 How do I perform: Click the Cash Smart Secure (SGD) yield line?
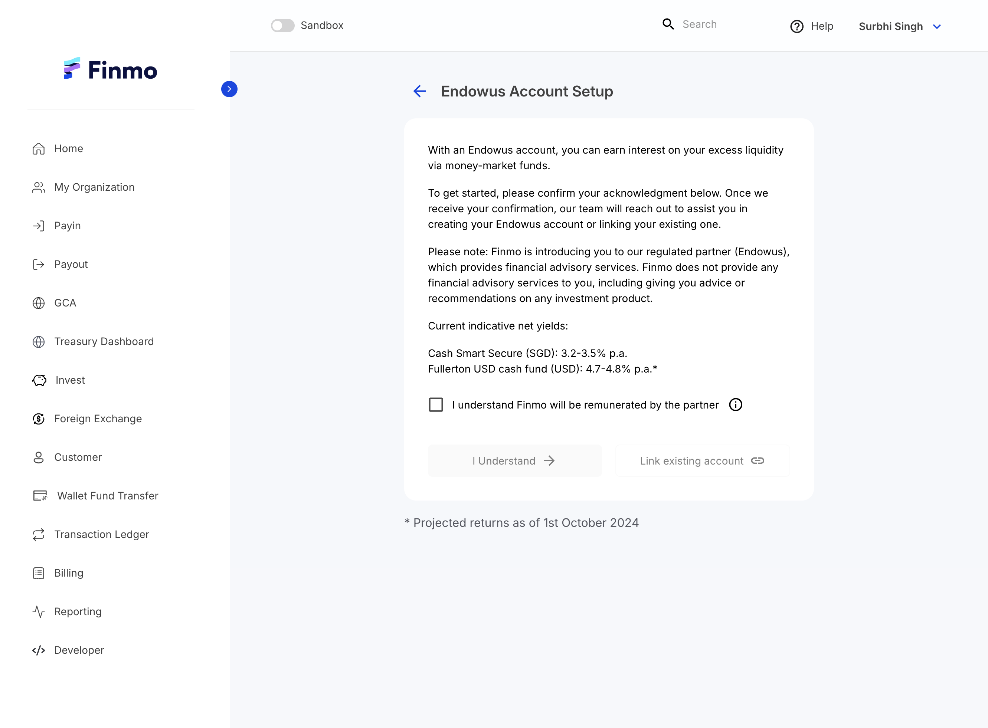tap(527, 353)
